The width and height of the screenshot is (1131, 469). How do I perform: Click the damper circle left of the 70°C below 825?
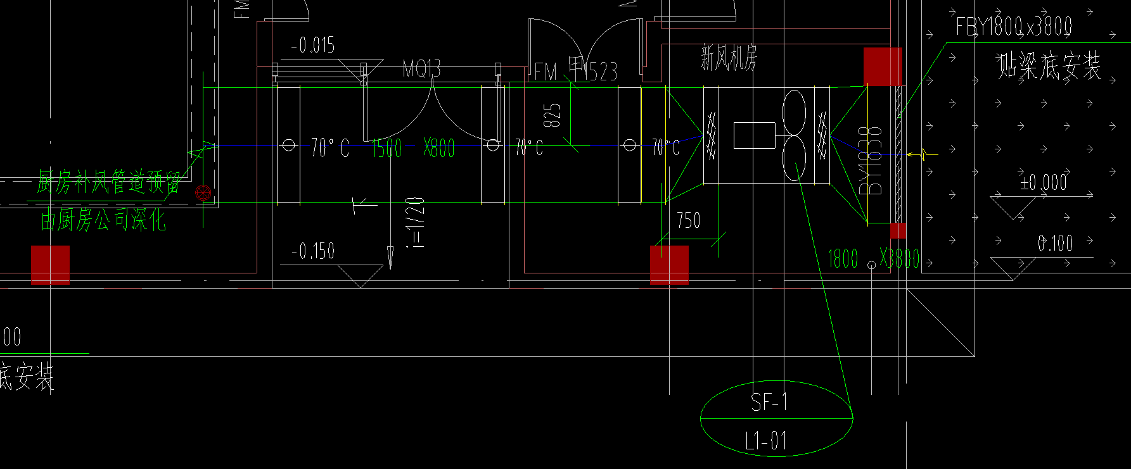click(493, 146)
